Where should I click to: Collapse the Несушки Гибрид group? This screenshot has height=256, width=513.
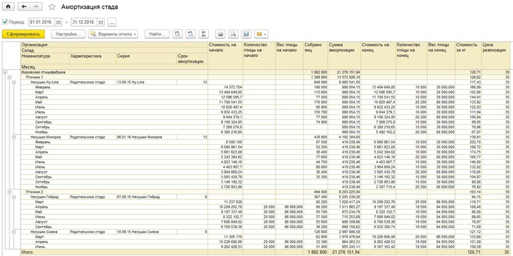[14, 197]
